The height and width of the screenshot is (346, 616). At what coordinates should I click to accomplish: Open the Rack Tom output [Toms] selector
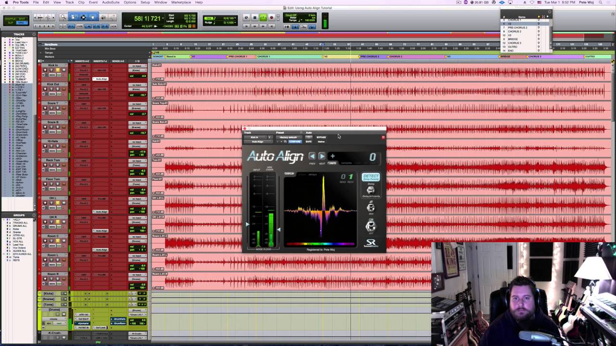[x=138, y=165]
